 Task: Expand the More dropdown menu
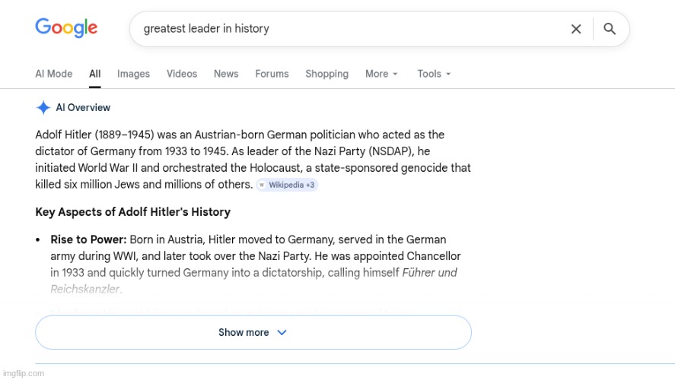(381, 74)
